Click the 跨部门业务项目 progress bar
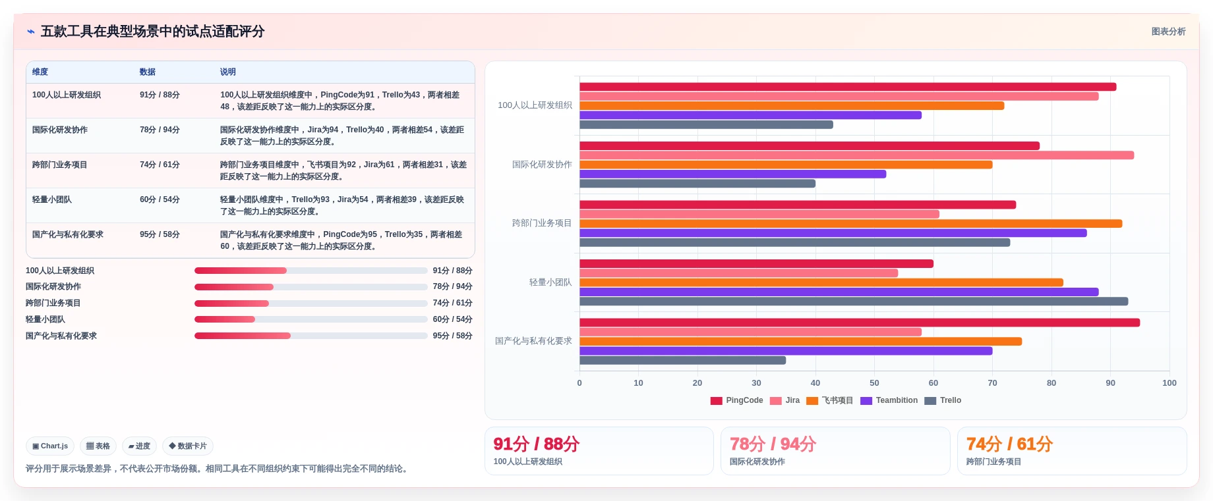The width and height of the screenshot is (1213, 501). (311, 303)
